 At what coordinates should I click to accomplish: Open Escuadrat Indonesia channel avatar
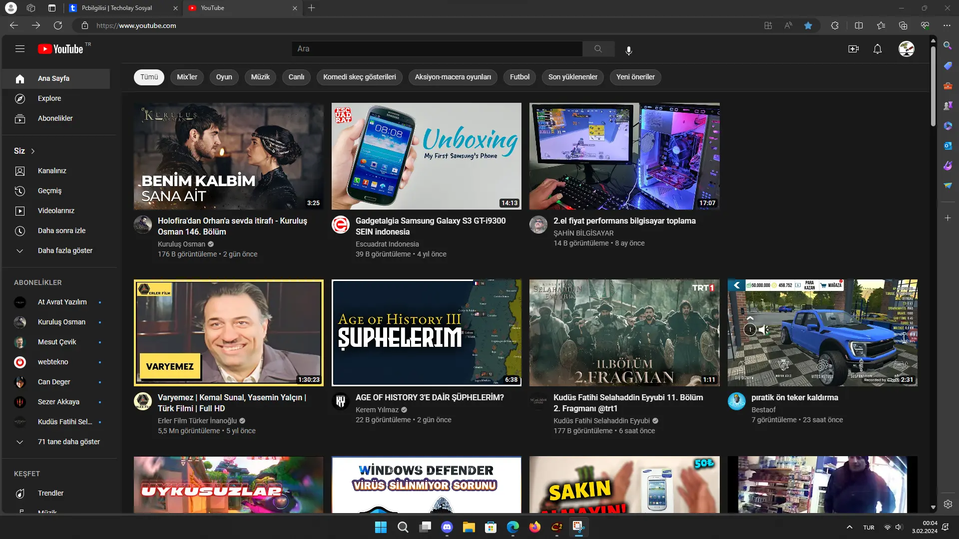click(x=341, y=225)
